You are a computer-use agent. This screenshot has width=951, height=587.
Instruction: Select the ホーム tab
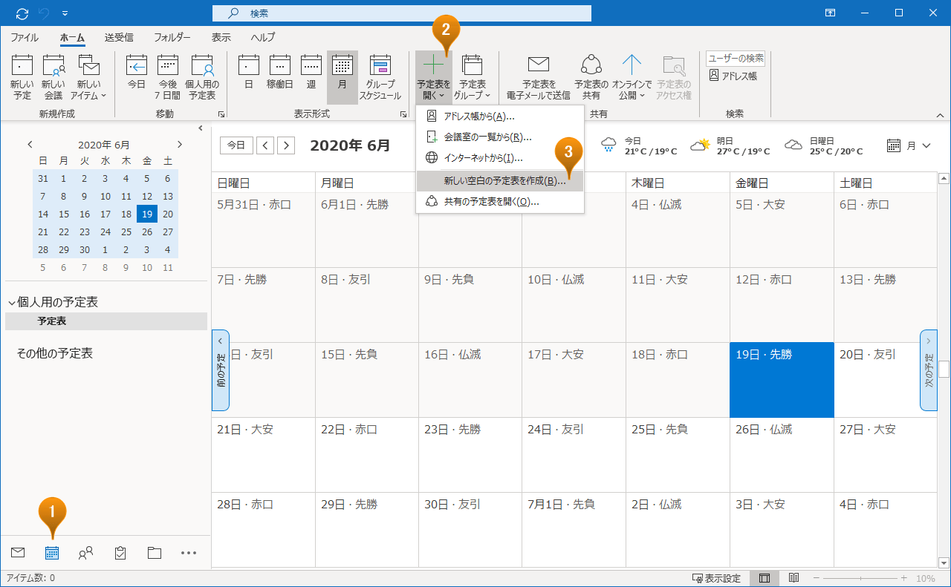point(73,37)
